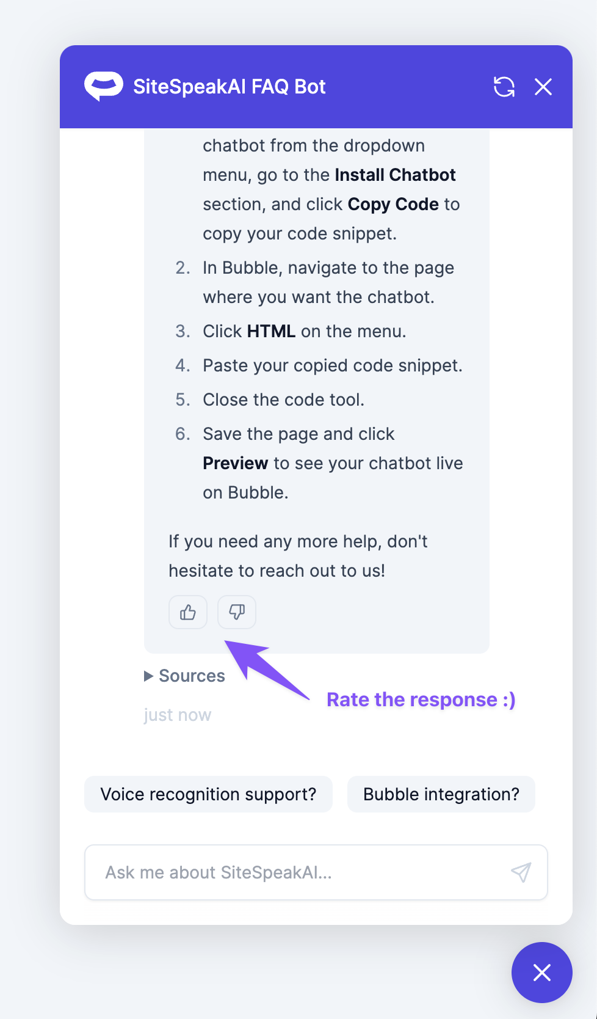Click the 'Rate the response :)' annotation

click(421, 699)
